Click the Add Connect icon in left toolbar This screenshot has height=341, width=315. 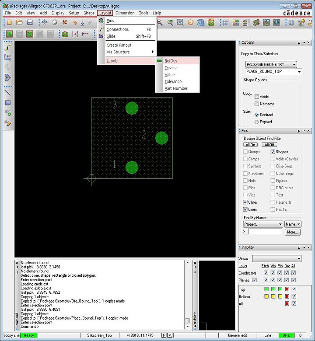8,47
